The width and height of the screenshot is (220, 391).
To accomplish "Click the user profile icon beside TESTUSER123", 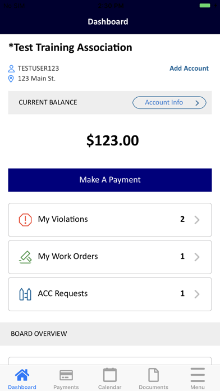I will [x=11, y=69].
